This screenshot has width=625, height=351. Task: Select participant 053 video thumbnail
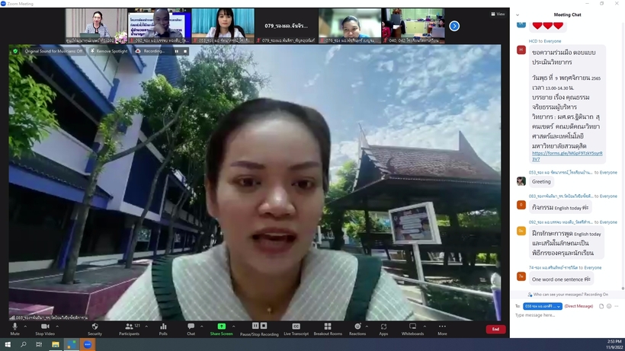[223, 26]
